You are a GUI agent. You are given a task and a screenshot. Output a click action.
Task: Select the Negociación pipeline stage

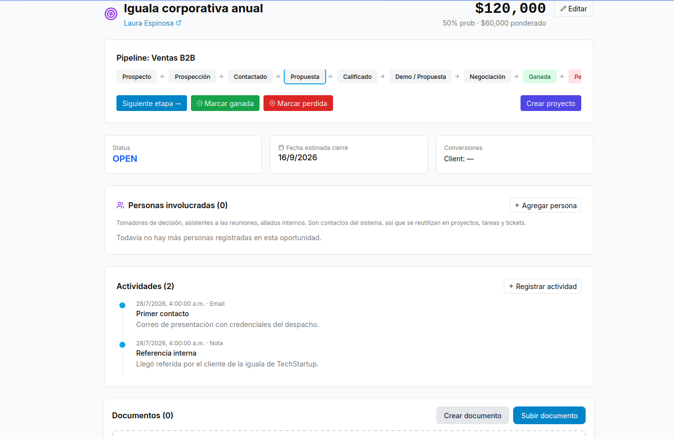click(x=487, y=76)
